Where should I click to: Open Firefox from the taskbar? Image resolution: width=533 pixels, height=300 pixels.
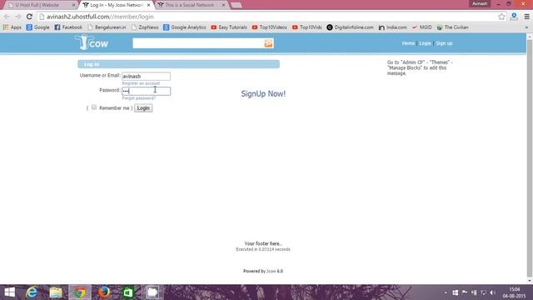pos(104,292)
